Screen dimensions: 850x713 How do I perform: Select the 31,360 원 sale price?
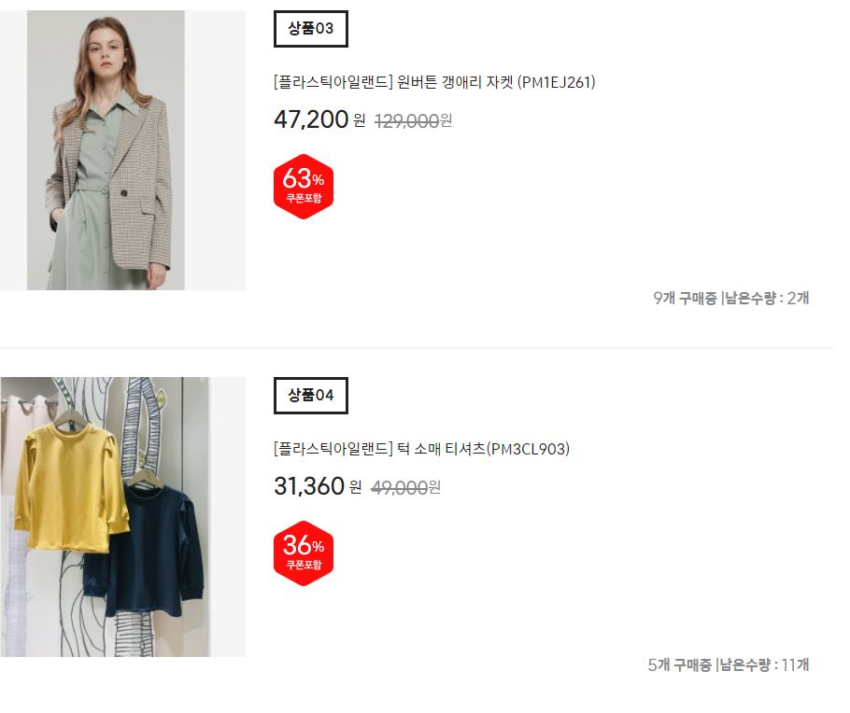[318, 486]
